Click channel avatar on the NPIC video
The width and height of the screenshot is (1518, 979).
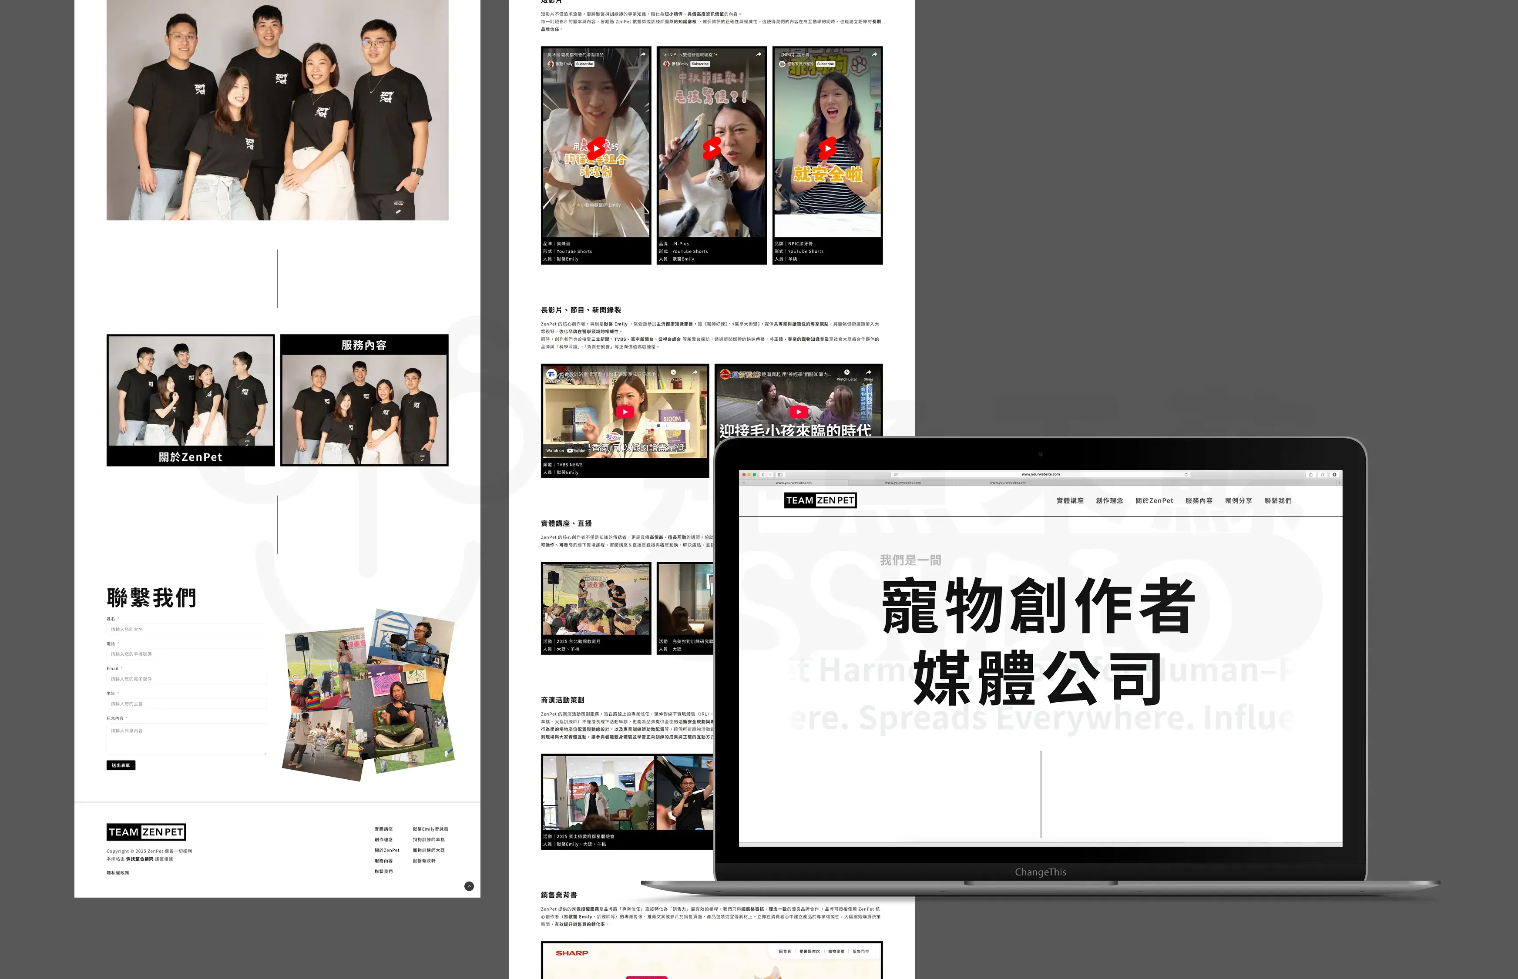[783, 64]
